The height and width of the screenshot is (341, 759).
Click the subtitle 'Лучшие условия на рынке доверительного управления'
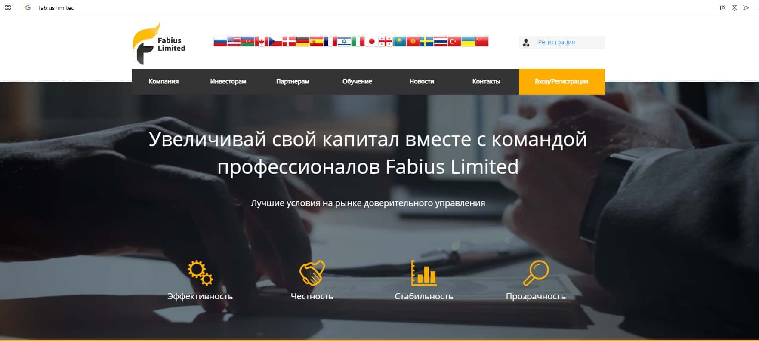coord(368,203)
